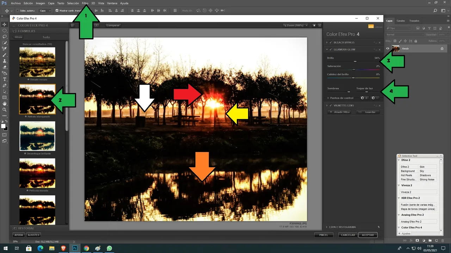Toggle the Bleach Bypass filter checkbox

click(330, 43)
